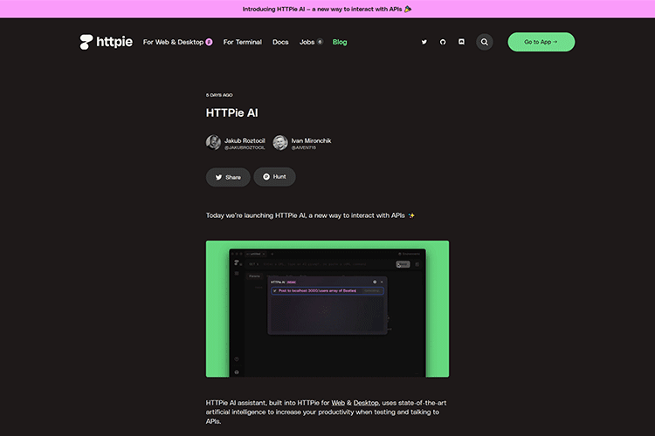Follow the Web & Desktop link in paragraph
The height and width of the screenshot is (436, 655).
click(355, 403)
